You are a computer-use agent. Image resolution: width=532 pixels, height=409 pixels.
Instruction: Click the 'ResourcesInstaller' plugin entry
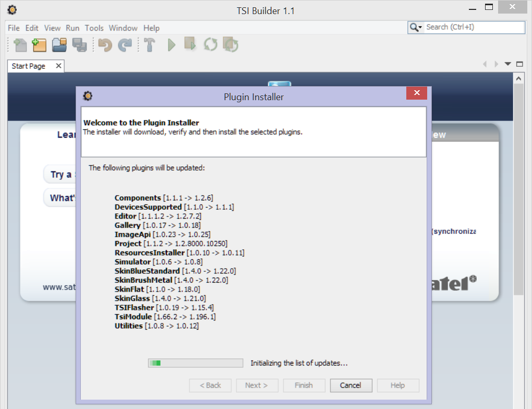click(179, 253)
